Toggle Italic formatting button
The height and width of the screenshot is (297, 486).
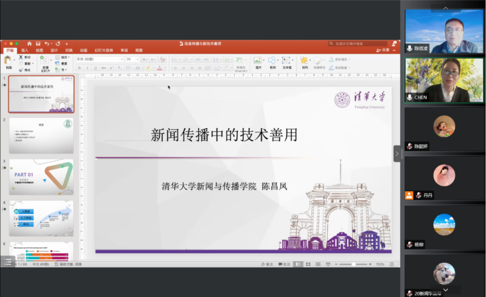click(x=88, y=68)
